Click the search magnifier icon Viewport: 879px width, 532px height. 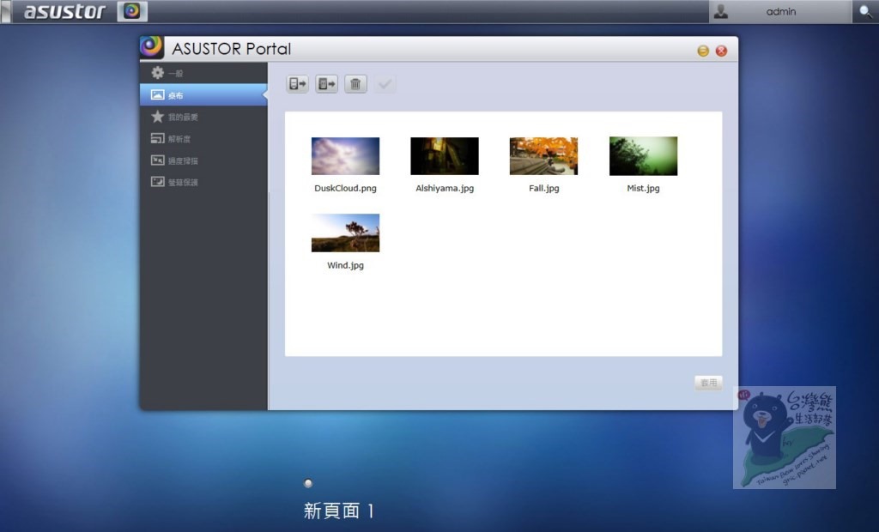[x=865, y=11]
